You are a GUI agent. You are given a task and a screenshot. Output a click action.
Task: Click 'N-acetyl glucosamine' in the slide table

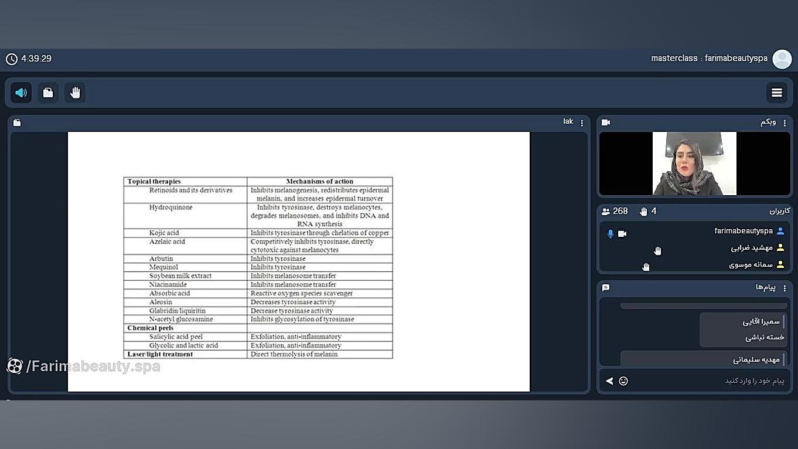point(181,319)
